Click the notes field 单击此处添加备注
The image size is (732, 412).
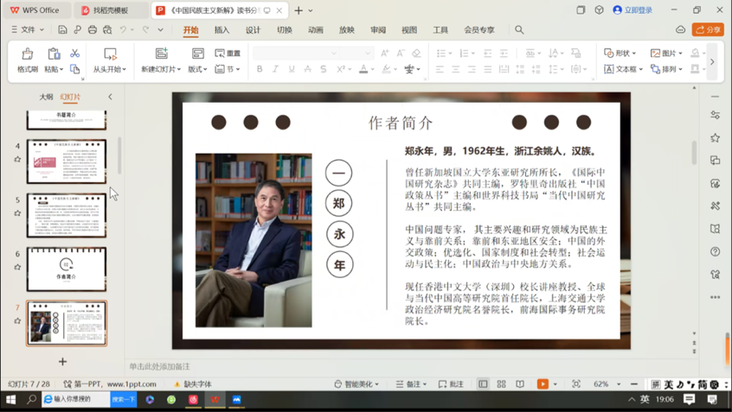point(160,367)
